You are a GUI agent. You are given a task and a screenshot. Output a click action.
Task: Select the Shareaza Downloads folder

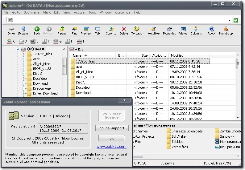[185, 131]
